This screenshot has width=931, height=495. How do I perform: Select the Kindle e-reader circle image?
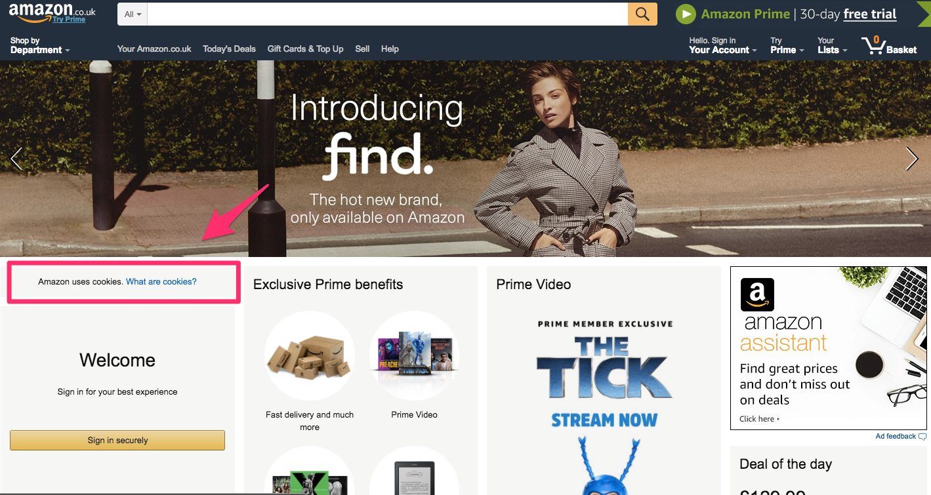point(414,471)
